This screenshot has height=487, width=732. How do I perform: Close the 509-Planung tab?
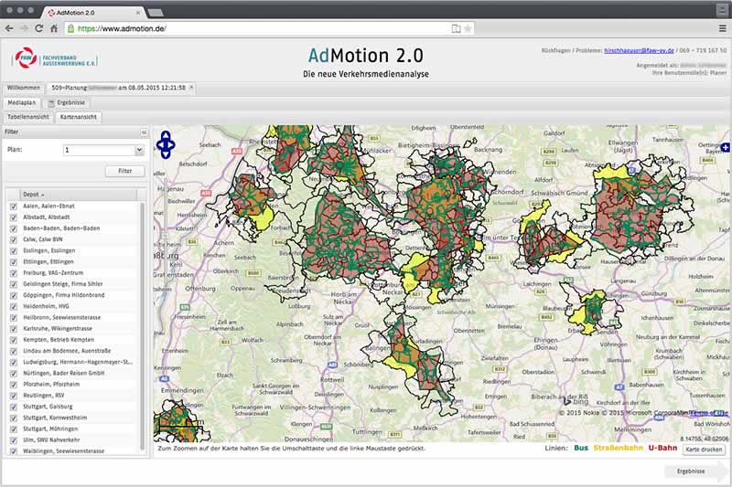click(191, 87)
